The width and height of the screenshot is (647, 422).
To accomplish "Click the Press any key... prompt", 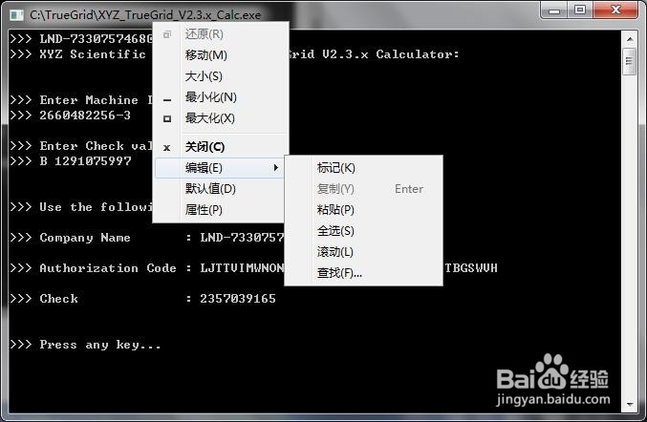I will click(x=100, y=345).
